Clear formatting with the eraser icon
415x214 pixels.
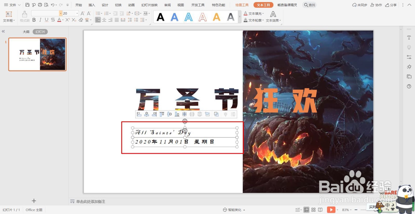[81, 20]
